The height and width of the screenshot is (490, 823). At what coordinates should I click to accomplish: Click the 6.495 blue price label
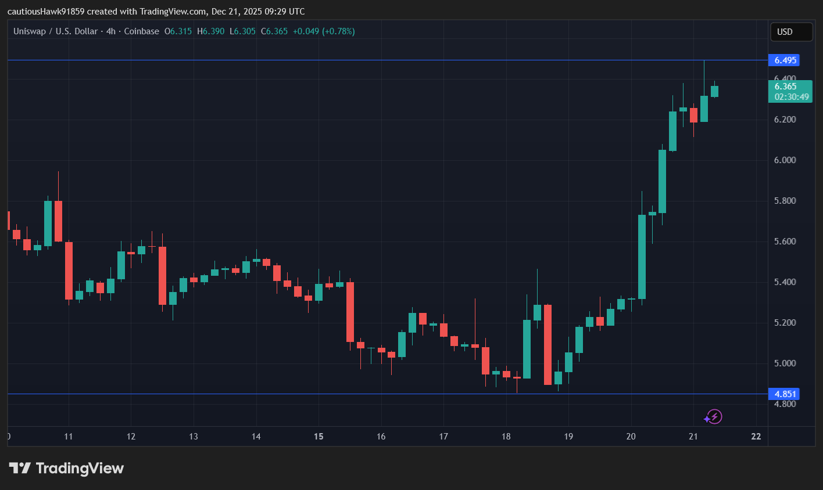[784, 60]
